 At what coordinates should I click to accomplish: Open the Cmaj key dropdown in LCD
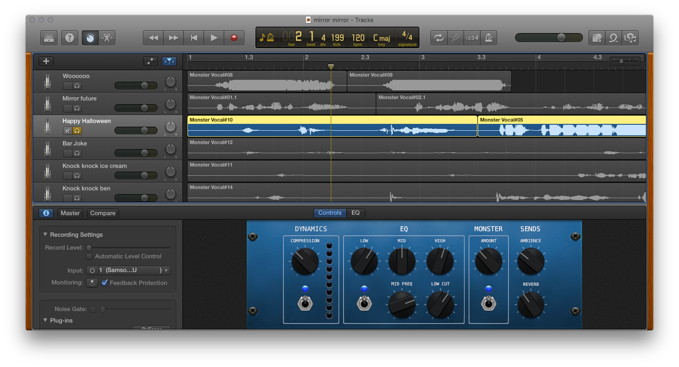(x=382, y=39)
